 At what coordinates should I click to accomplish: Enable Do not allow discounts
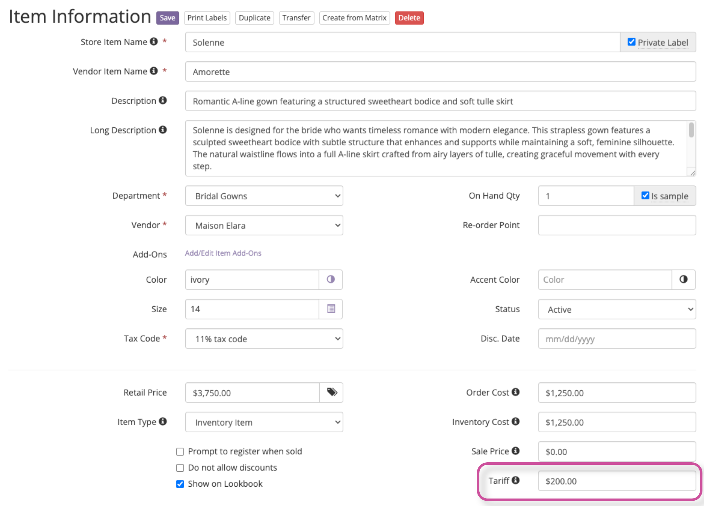180,468
